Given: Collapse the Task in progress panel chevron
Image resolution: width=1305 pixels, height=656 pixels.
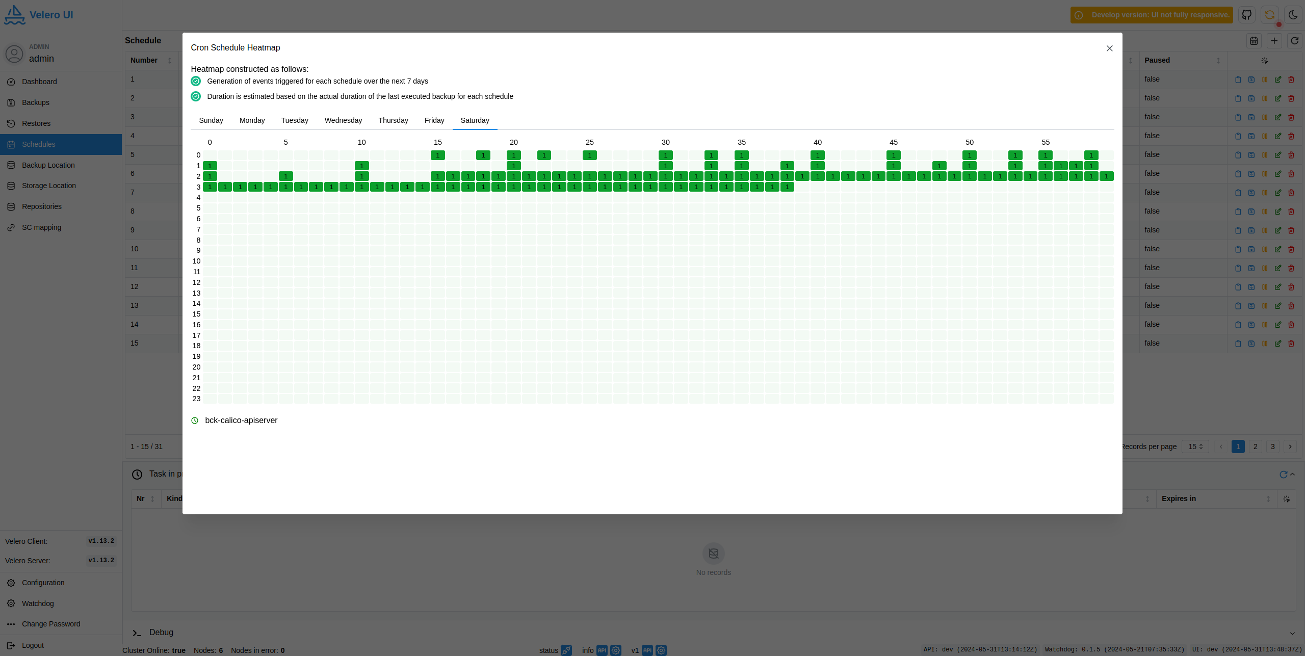Looking at the screenshot, I should (x=1293, y=475).
